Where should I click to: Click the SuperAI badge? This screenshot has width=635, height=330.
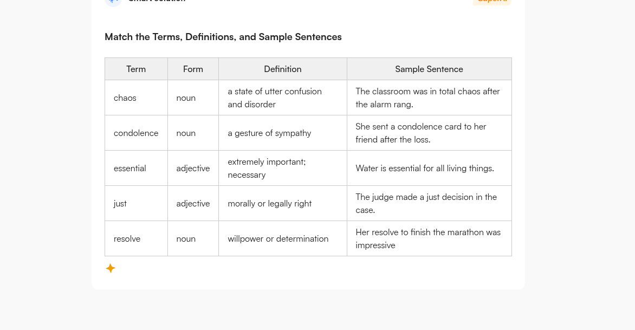[x=491, y=2]
